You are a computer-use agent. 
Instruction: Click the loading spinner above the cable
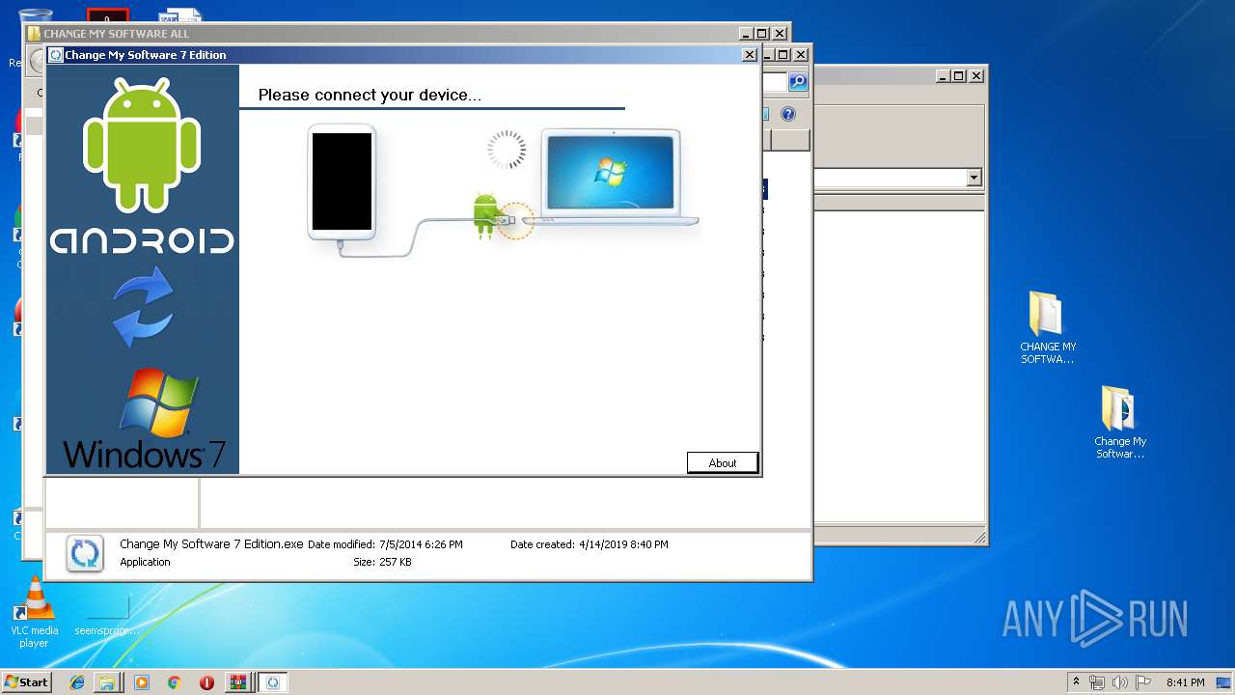pyautogui.click(x=507, y=150)
